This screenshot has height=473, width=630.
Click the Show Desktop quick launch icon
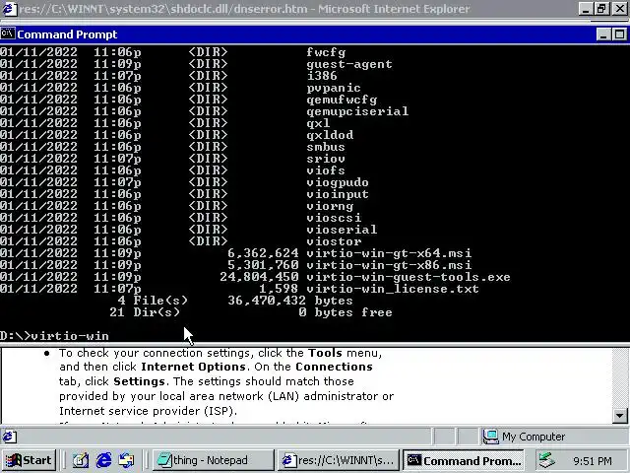click(81, 460)
